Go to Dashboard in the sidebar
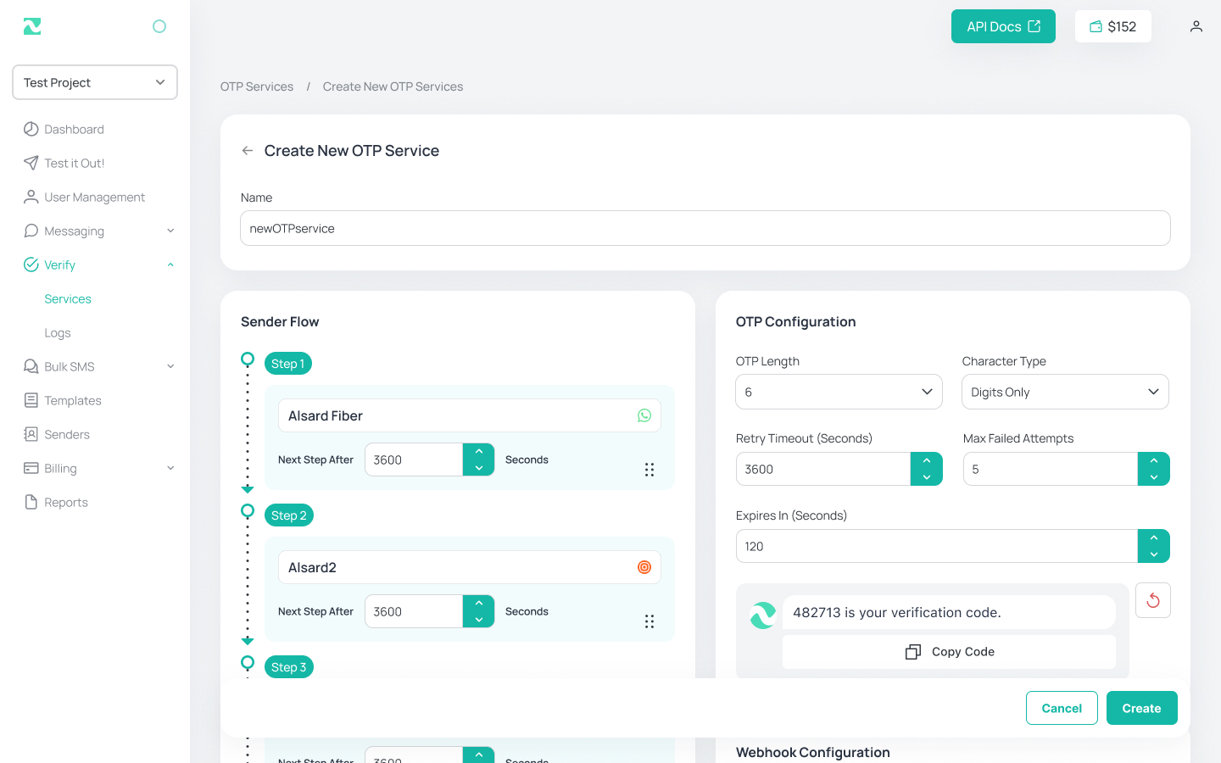The width and height of the screenshot is (1221, 763). point(74,129)
